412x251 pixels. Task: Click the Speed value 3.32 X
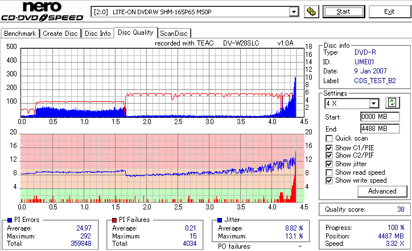tap(395, 244)
